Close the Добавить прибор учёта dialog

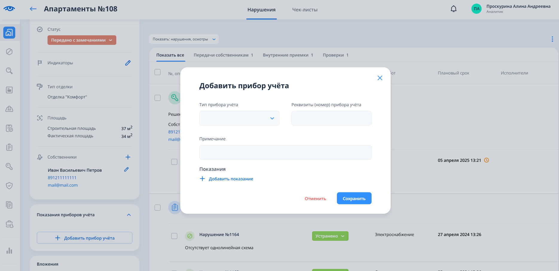tap(380, 78)
